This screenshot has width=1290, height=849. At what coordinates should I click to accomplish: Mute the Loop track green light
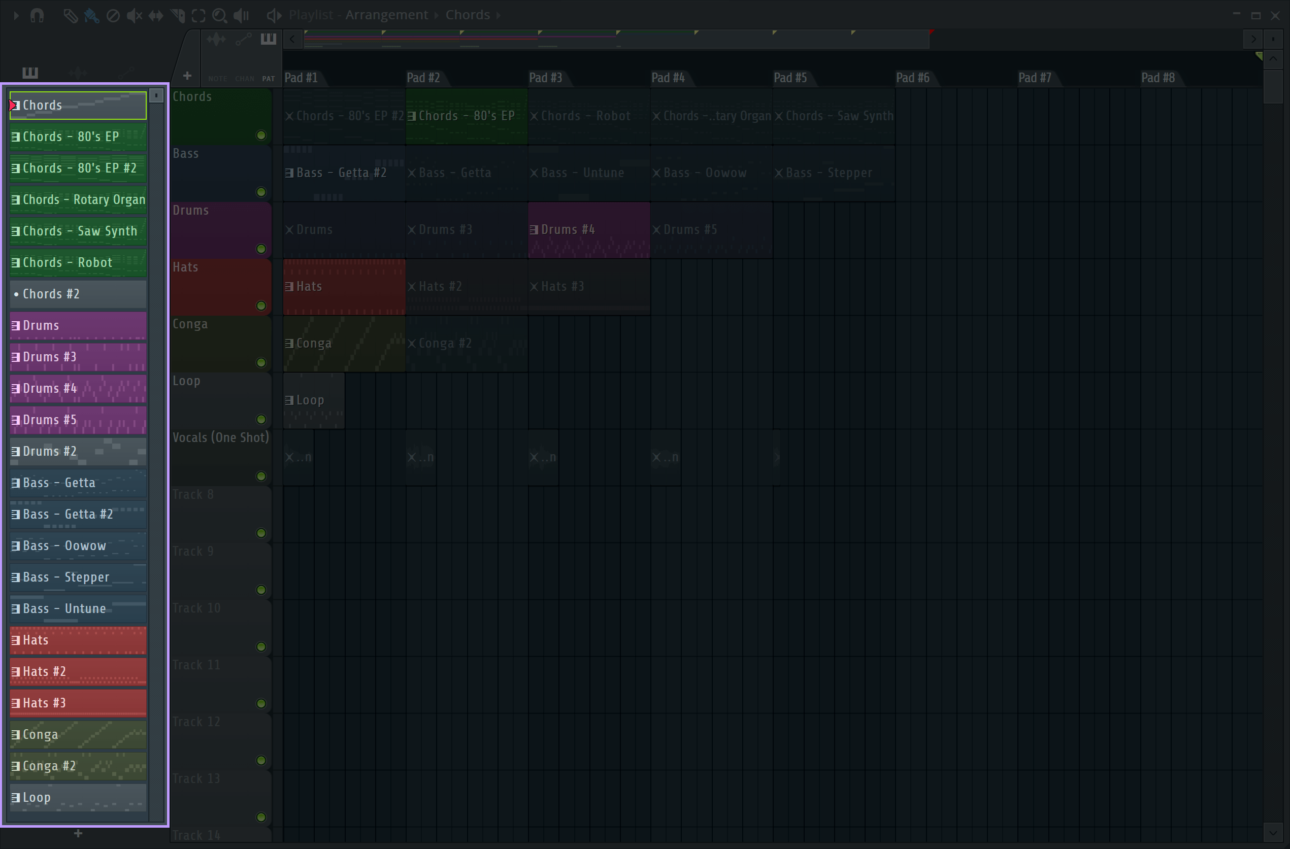(261, 420)
